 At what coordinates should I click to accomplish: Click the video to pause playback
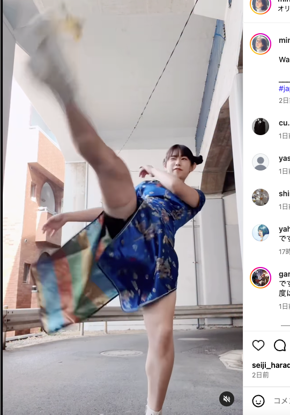tap(123, 207)
